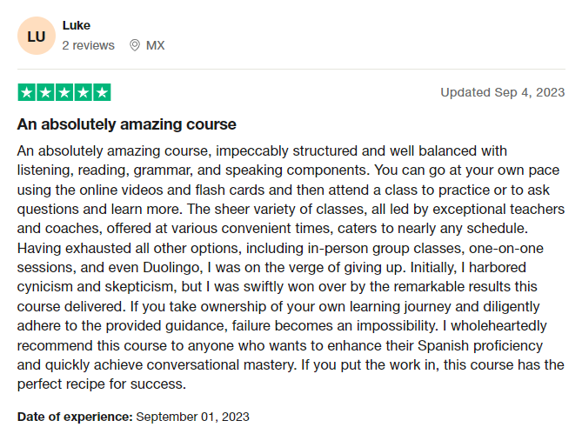Click the fifth green rating star
The height and width of the screenshot is (434, 582).
click(102, 92)
